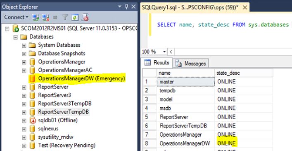Collapse the Databases folder node
Viewport: 292px width, 151px height.
[16, 37]
